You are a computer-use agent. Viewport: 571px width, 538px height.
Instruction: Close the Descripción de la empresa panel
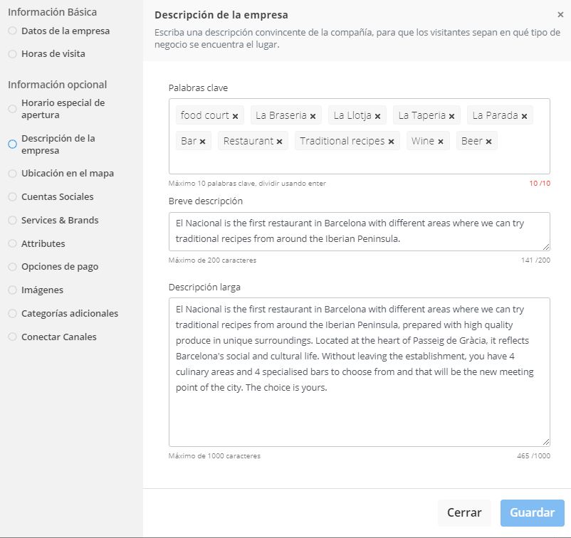coord(560,15)
